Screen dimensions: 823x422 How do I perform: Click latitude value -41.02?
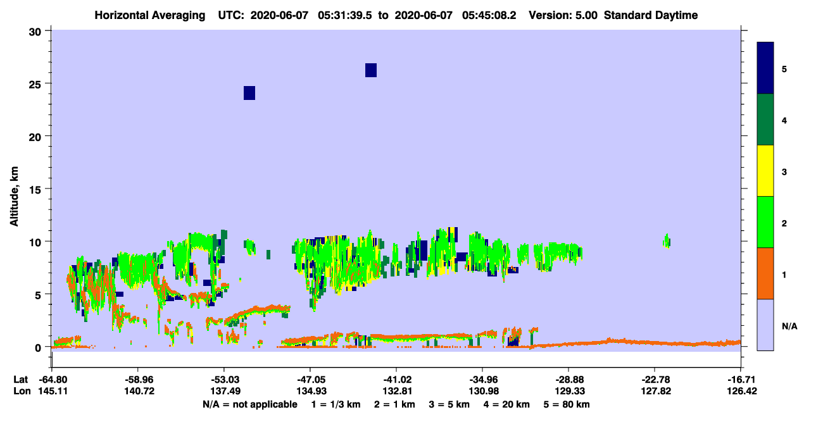396,380
